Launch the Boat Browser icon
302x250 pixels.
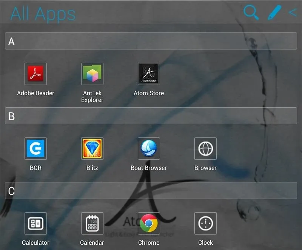coord(149,148)
